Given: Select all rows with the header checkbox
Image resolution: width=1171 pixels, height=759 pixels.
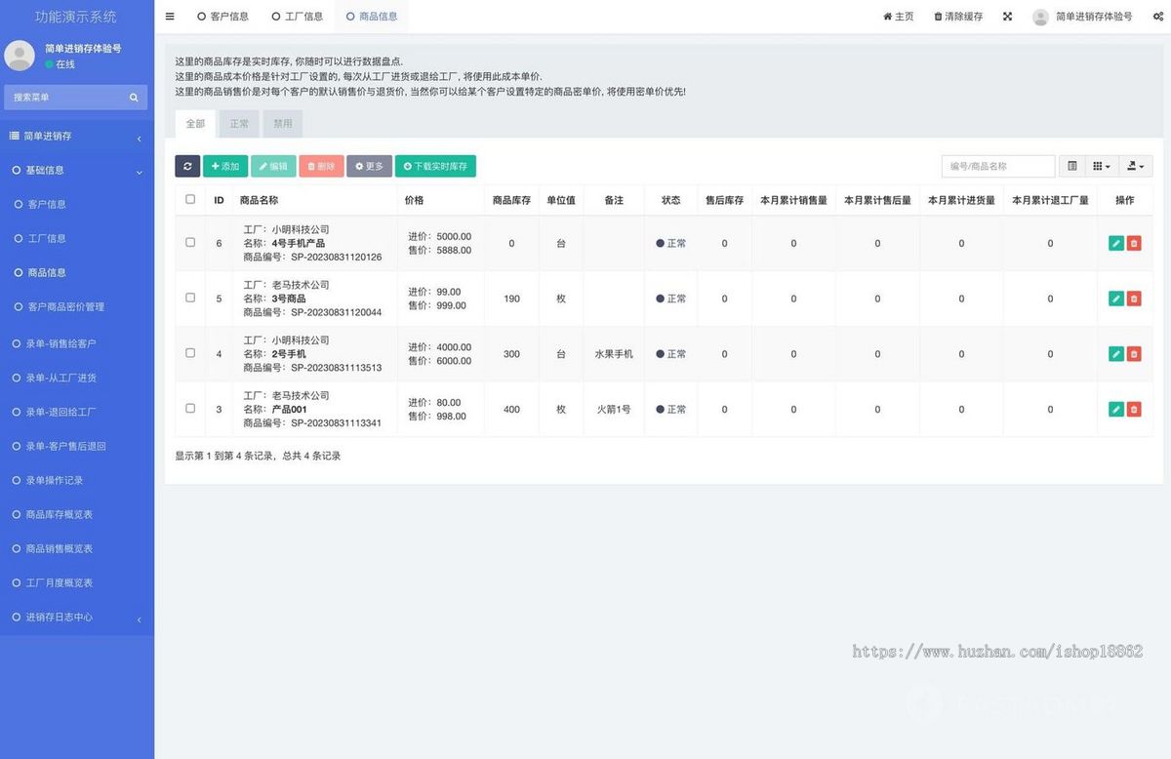Looking at the screenshot, I should point(190,199).
